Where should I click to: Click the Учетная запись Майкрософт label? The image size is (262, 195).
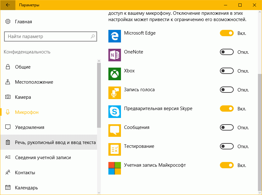(155, 165)
